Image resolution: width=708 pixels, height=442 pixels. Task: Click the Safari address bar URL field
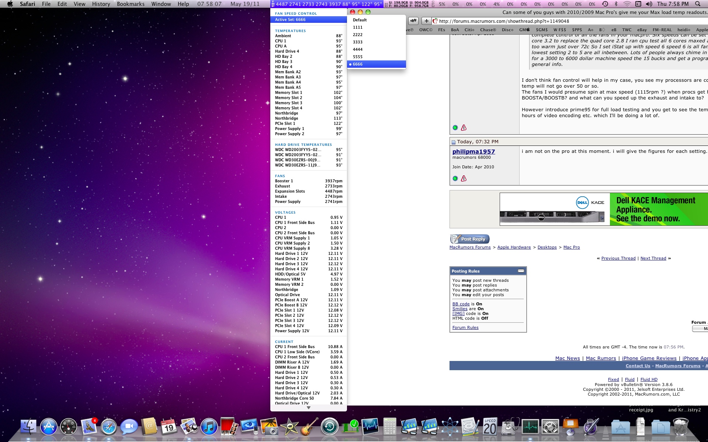570,21
